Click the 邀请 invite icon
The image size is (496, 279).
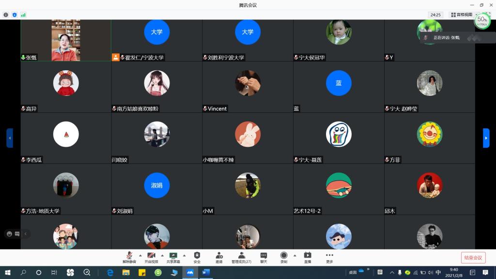tap(219, 257)
